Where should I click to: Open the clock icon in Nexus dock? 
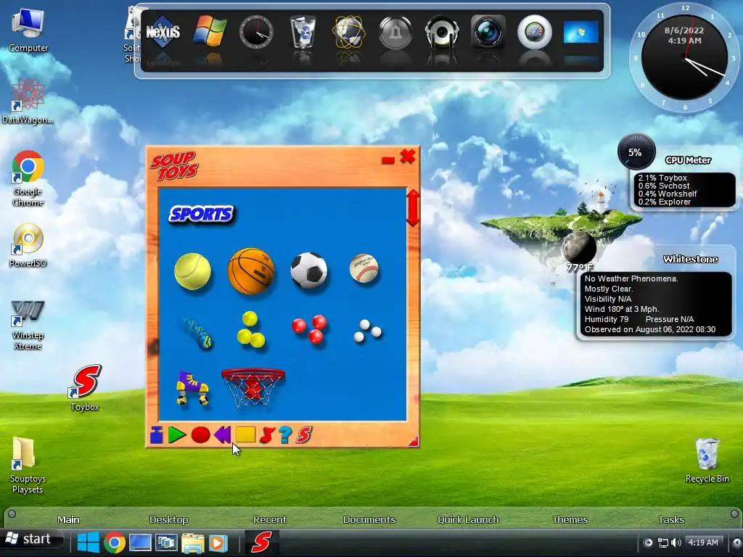[256, 32]
